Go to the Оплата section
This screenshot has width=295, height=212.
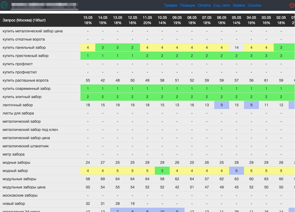coord(204,5)
